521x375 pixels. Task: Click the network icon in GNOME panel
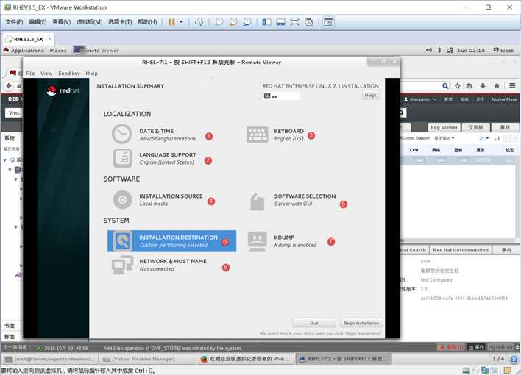[x=450, y=50]
